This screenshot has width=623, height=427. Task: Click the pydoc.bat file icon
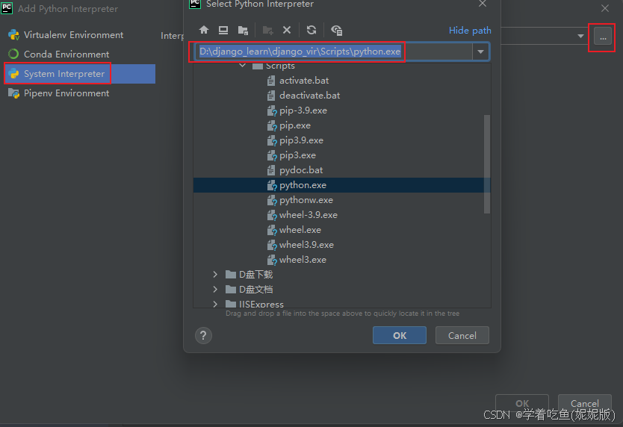[271, 170]
